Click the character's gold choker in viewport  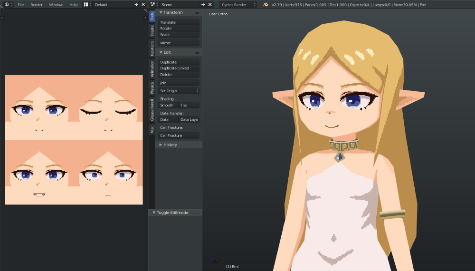[x=344, y=146]
